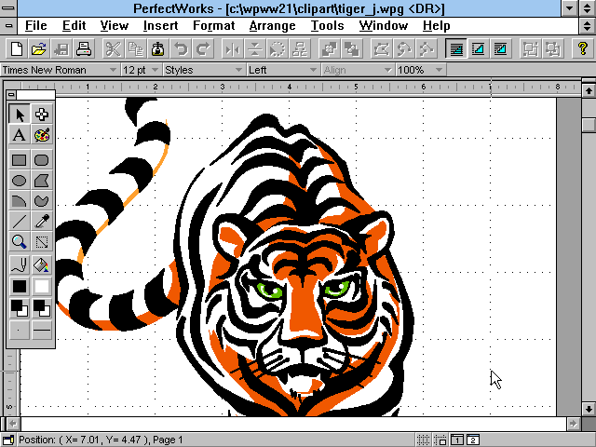Click the left black/white overlap pattern swatch
The height and width of the screenshot is (447, 596).
click(x=19, y=307)
